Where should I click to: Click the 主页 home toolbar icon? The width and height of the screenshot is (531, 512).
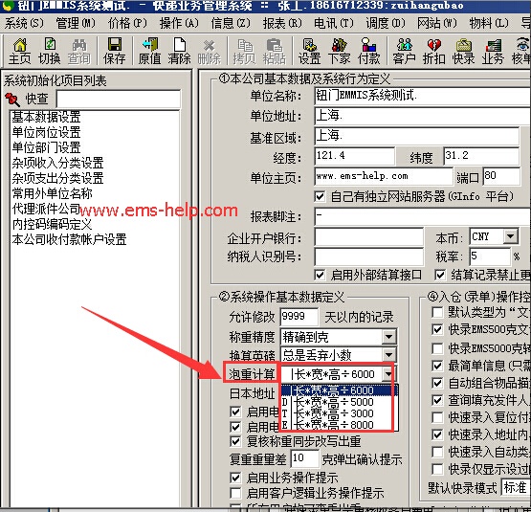click(x=19, y=51)
